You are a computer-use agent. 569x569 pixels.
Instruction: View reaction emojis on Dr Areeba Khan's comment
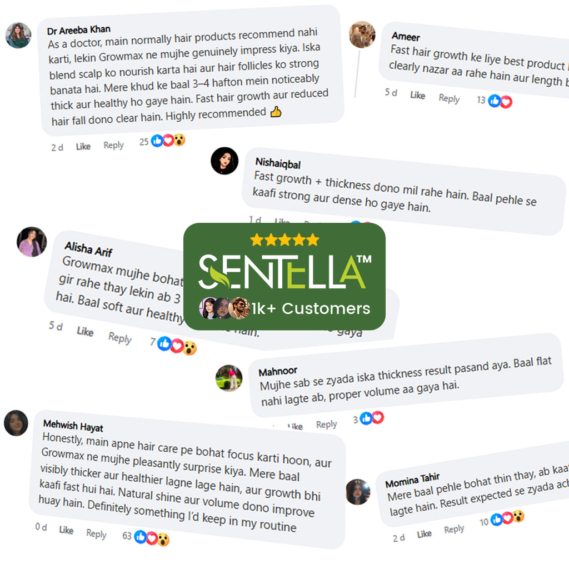coord(168,141)
